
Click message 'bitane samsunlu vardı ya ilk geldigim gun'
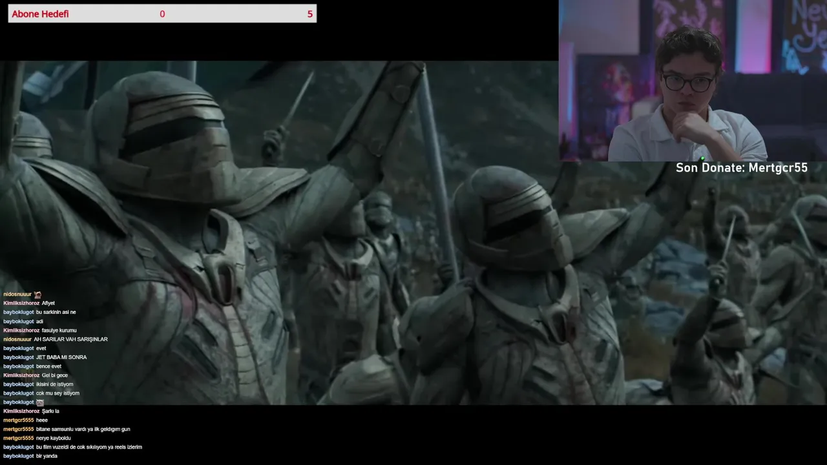83,429
